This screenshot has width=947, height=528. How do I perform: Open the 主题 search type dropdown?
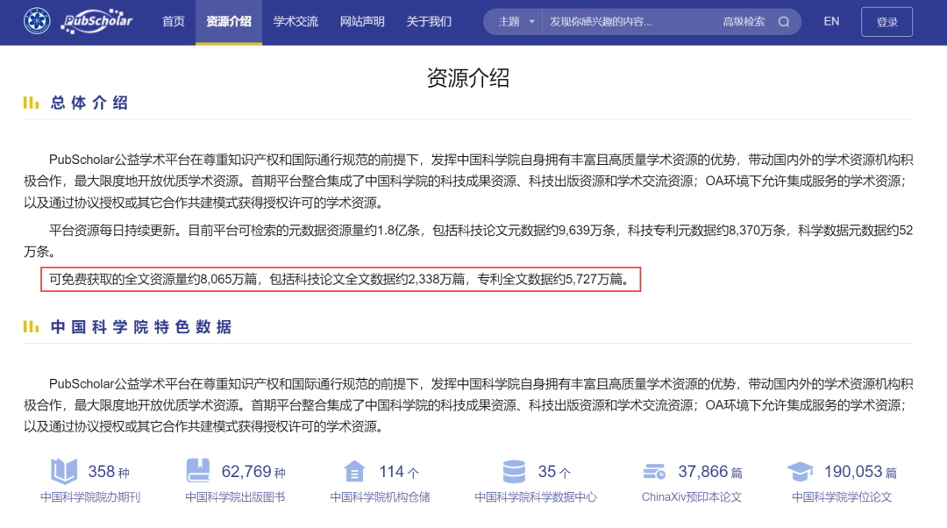click(x=516, y=22)
